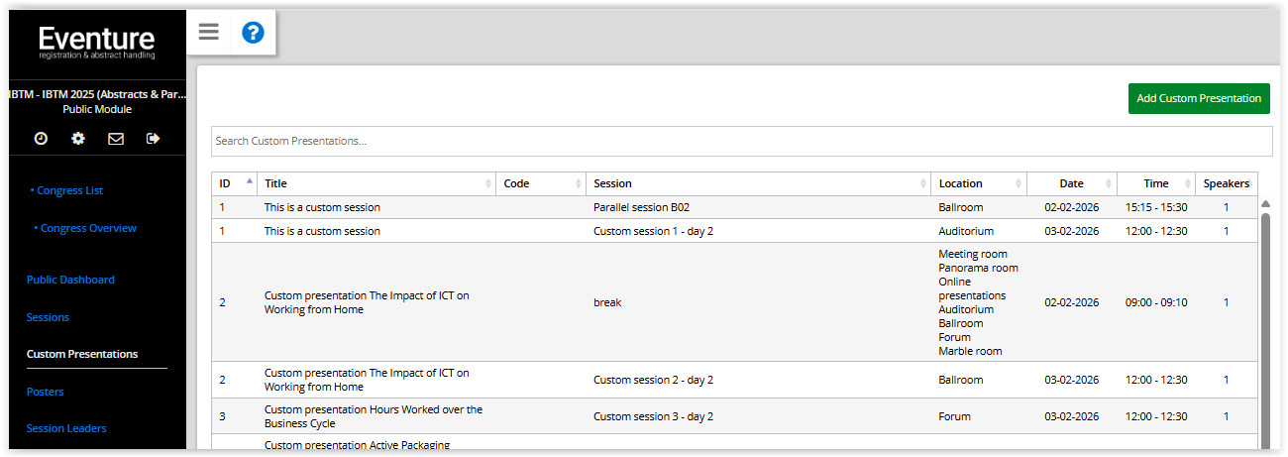Open the hamburger menu icon
1288x457 pixels.
point(208,32)
